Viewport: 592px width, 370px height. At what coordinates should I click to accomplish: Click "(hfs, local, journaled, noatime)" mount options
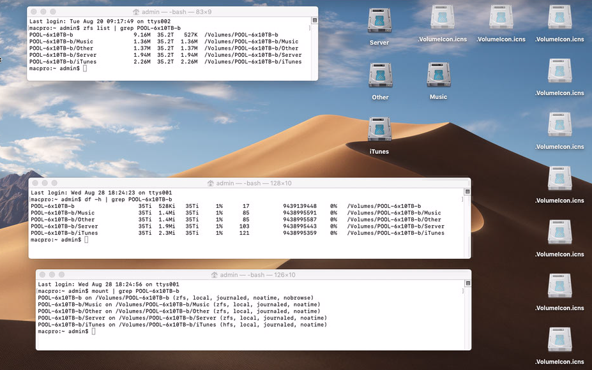pos(273,325)
